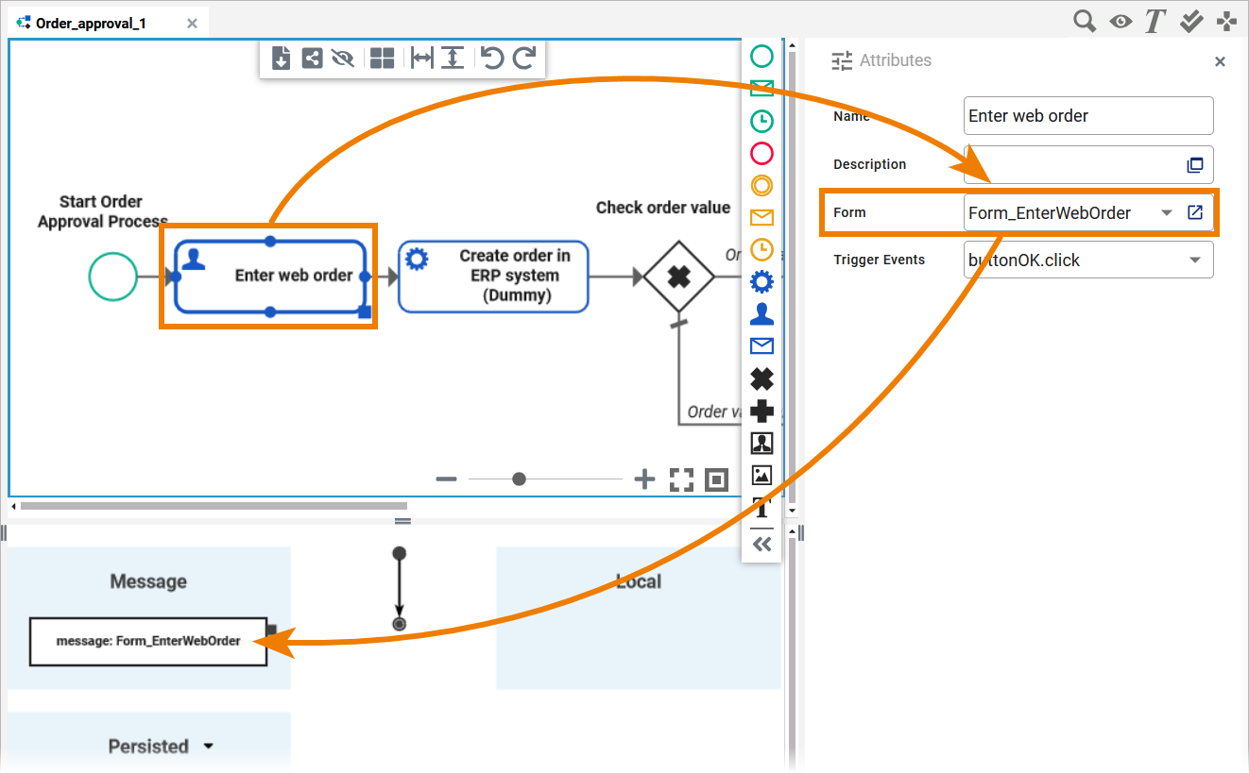Zoom out using the minus button

click(447, 479)
